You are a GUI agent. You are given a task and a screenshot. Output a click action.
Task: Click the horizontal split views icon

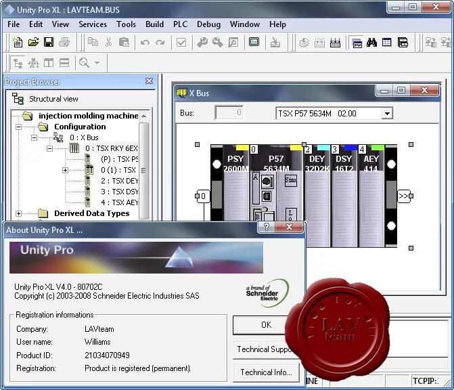[x=64, y=63]
